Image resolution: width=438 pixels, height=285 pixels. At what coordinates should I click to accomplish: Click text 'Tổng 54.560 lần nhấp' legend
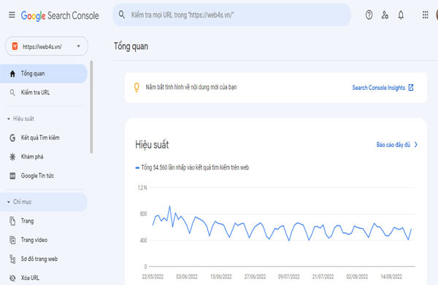pos(195,167)
